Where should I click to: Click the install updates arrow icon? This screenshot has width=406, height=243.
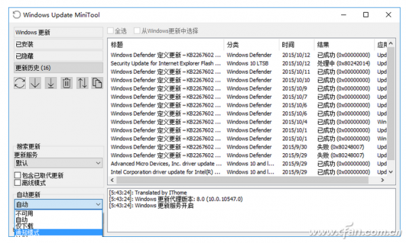tap(51, 83)
